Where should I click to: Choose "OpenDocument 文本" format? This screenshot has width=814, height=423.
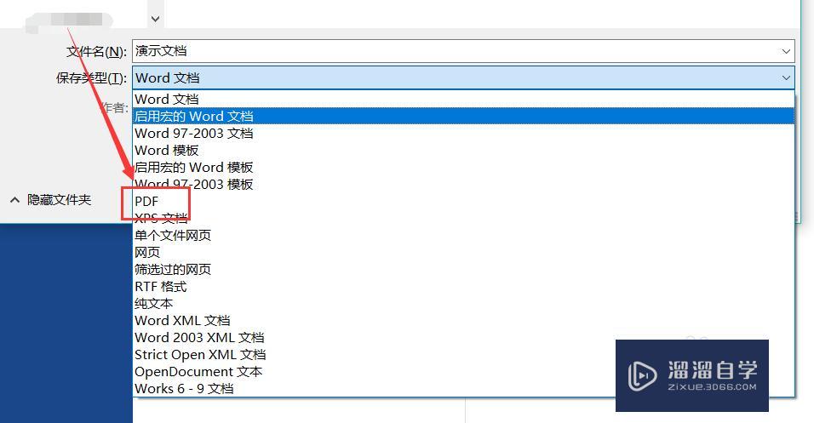coord(463,372)
